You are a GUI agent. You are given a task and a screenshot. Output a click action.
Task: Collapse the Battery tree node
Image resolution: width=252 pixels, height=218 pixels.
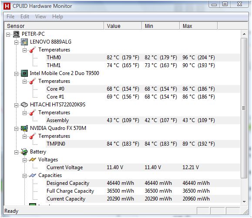point(16,152)
